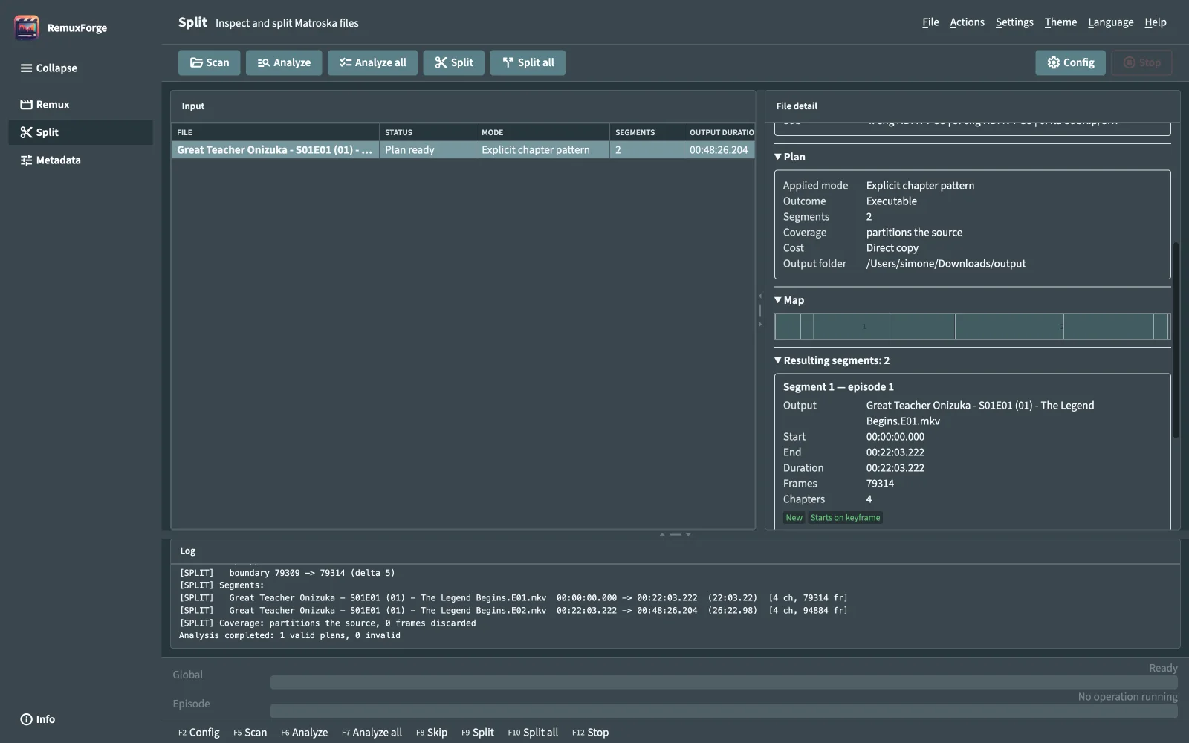Screen dimensions: 1189x743
Task: Click the fork icon on Split all button
Action: pos(508,63)
